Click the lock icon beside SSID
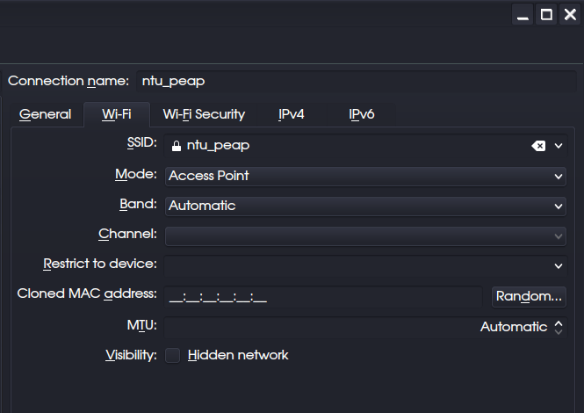 tap(176, 146)
